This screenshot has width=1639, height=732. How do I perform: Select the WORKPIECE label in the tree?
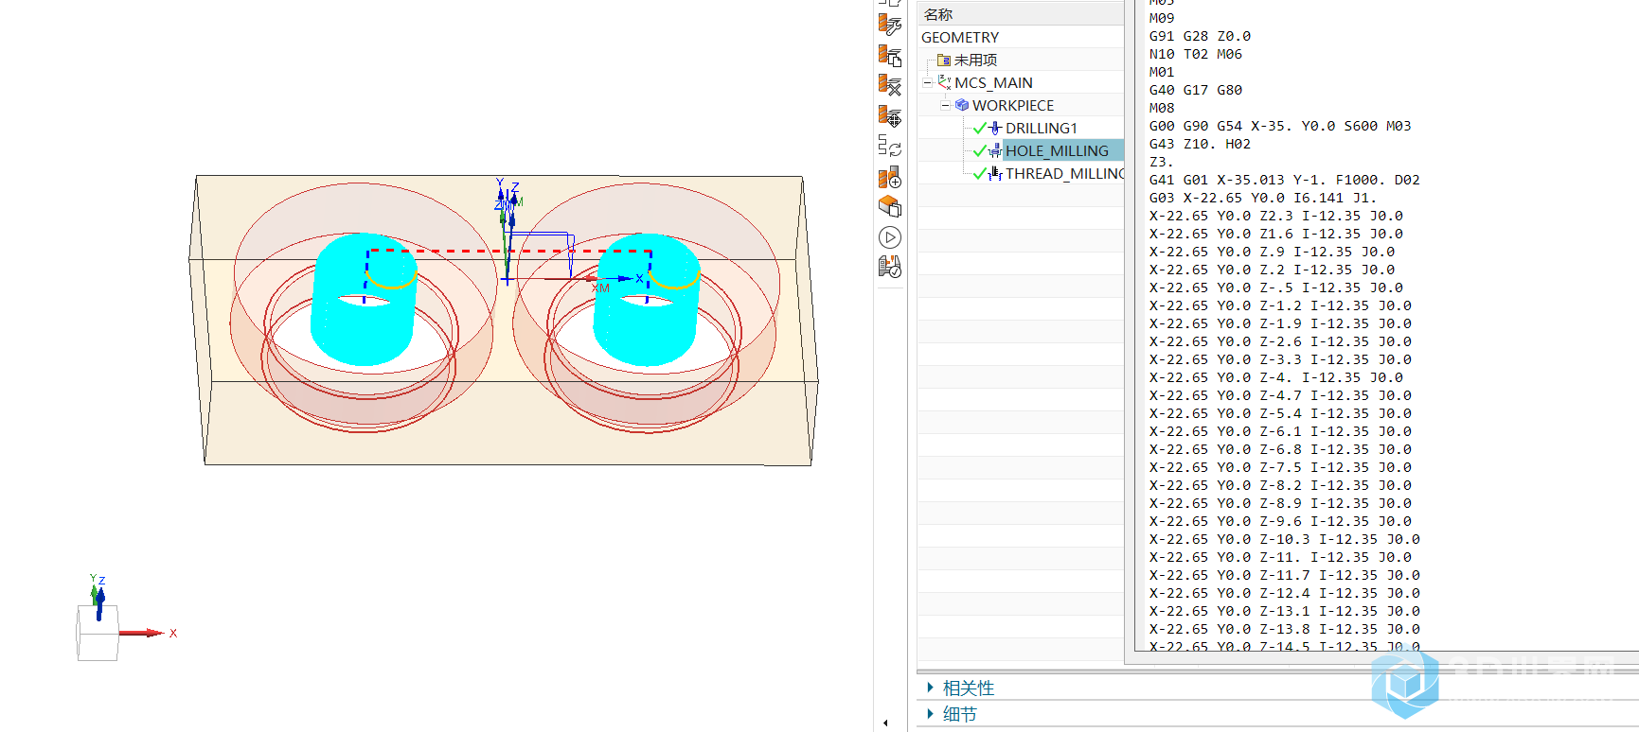point(1013,105)
